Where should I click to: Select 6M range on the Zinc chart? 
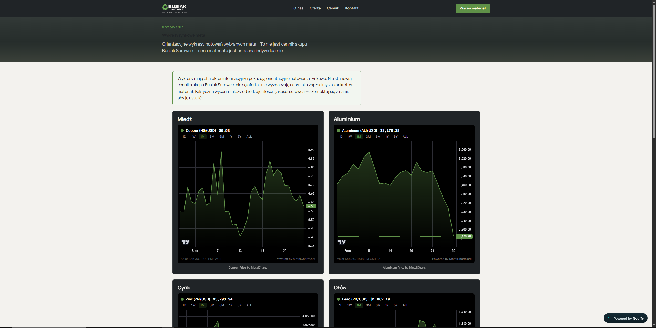pyautogui.click(x=222, y=305)
